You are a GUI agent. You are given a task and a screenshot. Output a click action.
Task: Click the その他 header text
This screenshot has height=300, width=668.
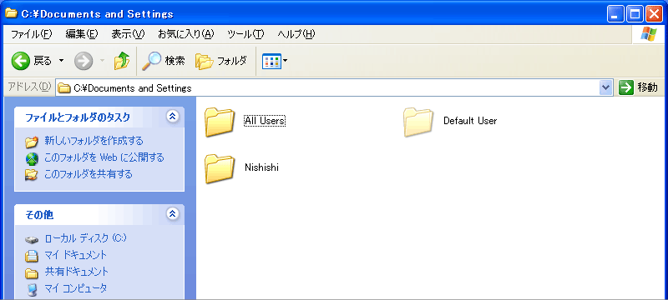[x=39, y=215]
